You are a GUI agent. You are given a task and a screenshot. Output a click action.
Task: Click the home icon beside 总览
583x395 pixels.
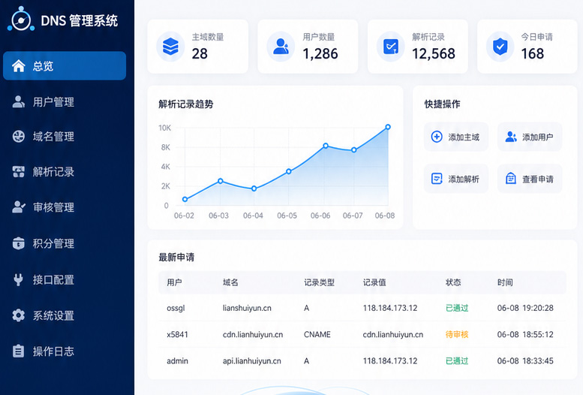tap(19, 66)
